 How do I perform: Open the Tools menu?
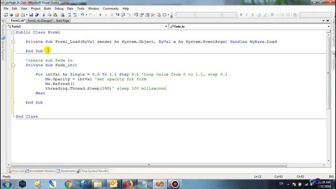[80, 8]
